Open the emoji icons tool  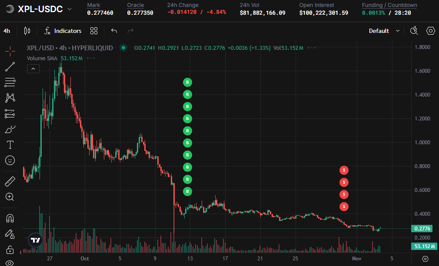click(x=10, y=160)
